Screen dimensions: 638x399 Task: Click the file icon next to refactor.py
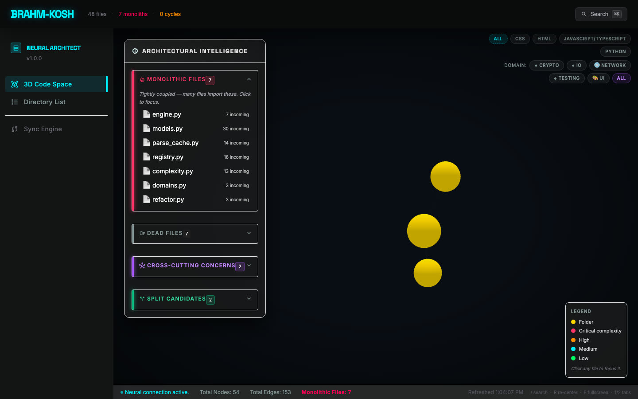147,199
